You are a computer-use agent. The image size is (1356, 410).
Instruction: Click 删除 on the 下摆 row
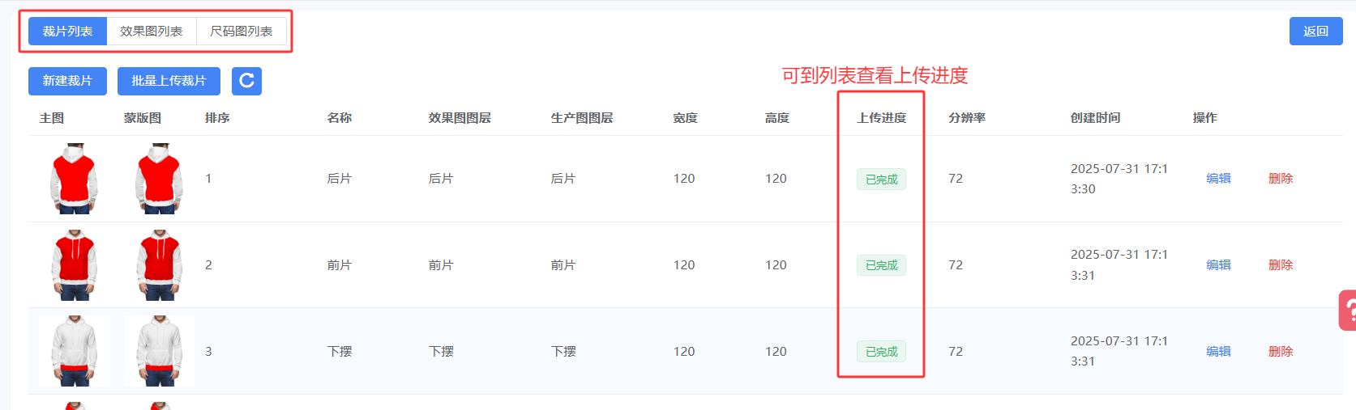(x=1281, y=352)
